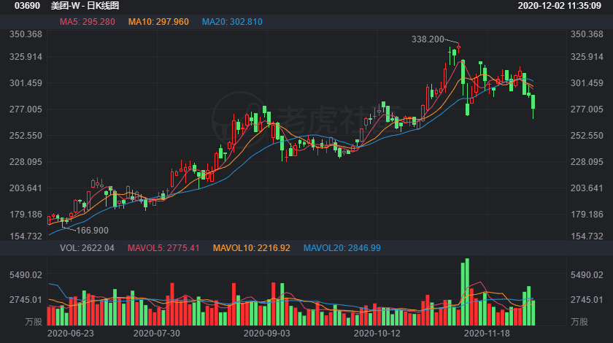Click right axis price 350.368

[x=587, y=34]
